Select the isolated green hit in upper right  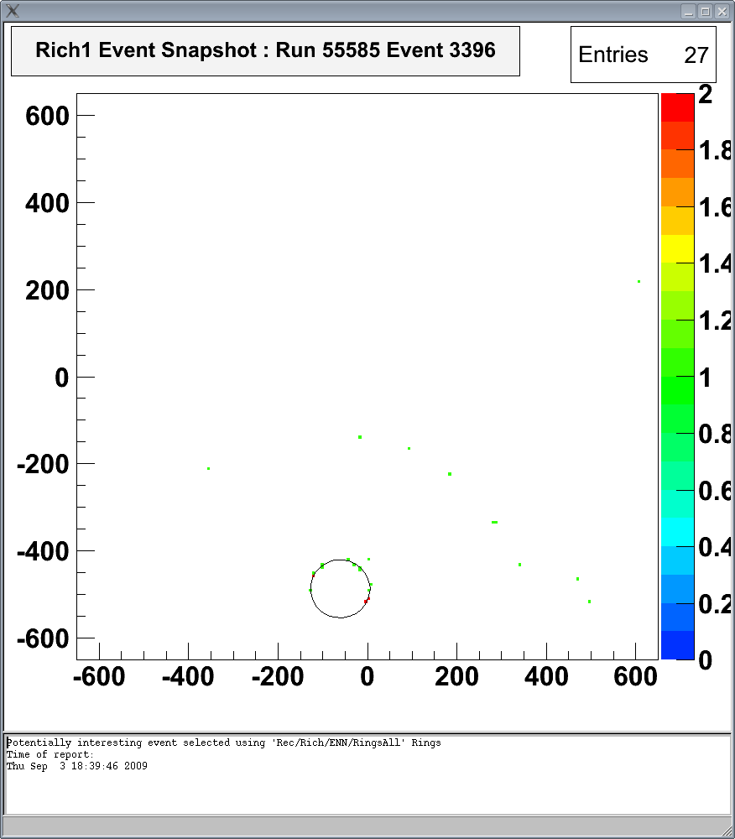coord(639,282)
